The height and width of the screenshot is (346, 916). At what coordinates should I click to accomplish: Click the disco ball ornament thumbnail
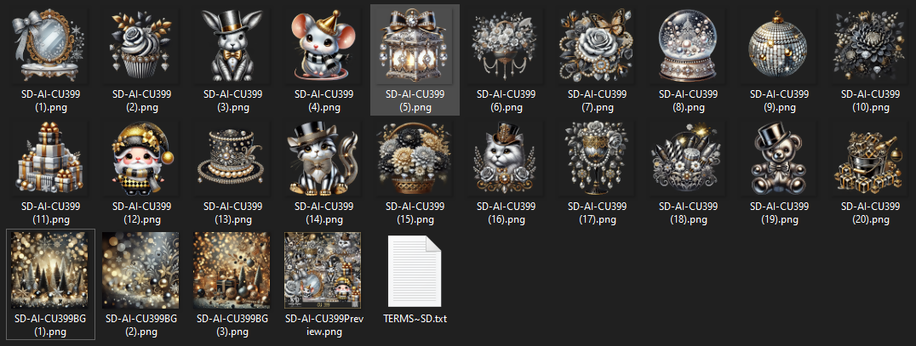click(779, 46)
